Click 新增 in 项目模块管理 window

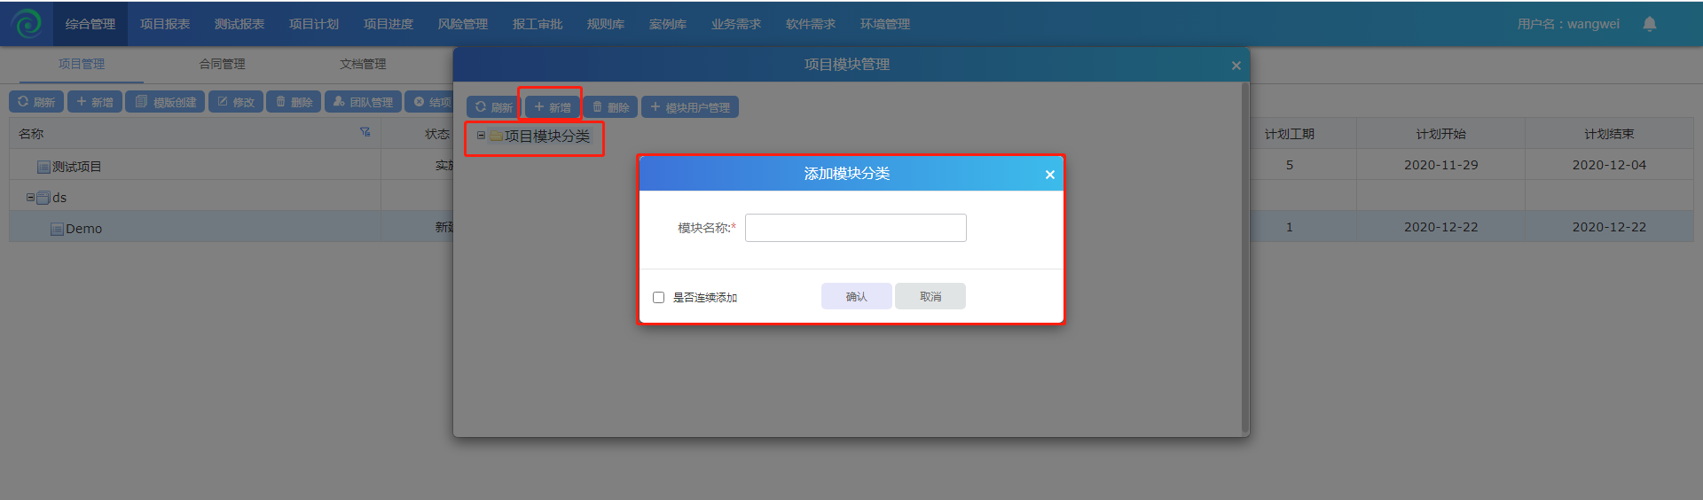[553, 107]
